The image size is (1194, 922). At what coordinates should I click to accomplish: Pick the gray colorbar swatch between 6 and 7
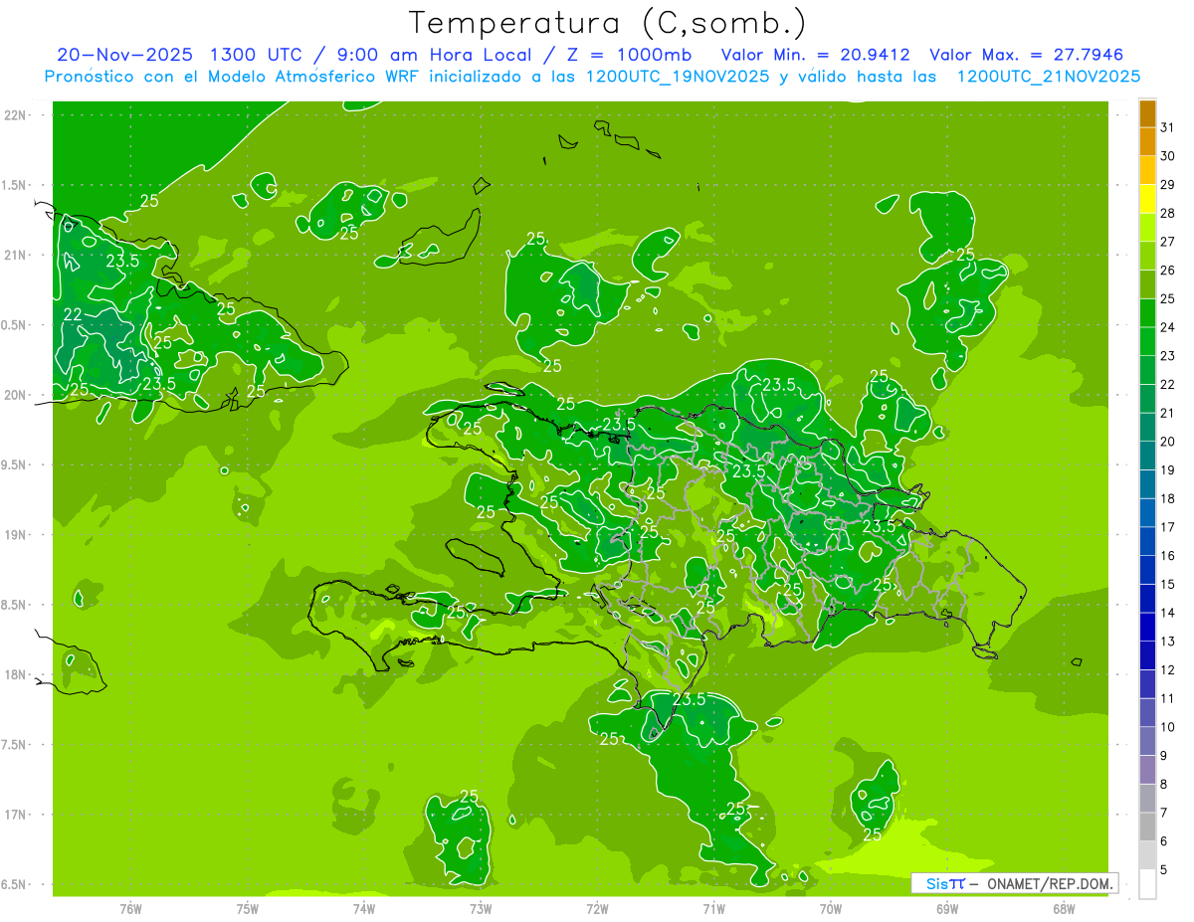coord(1148,828)
